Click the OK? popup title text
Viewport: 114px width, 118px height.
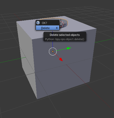44,23
